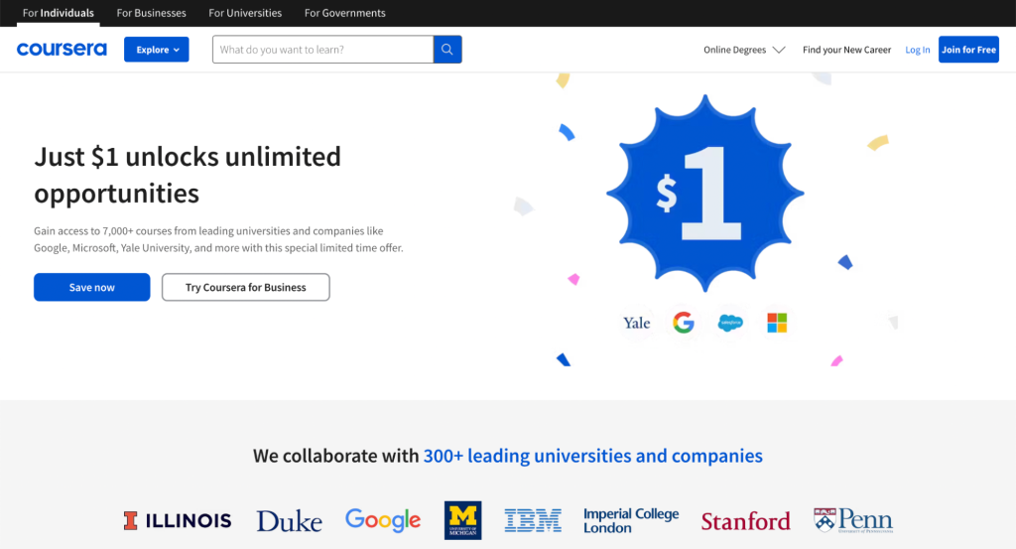Open the University of Michigan logo
The width and height of the screenshot is (1016, 549).
tap(462, 520)
